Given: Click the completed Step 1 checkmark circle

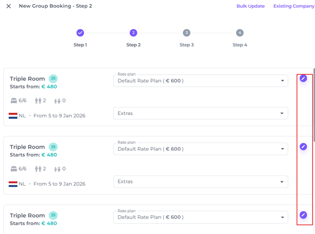Looking at the screenshot, I should point(80,33).
